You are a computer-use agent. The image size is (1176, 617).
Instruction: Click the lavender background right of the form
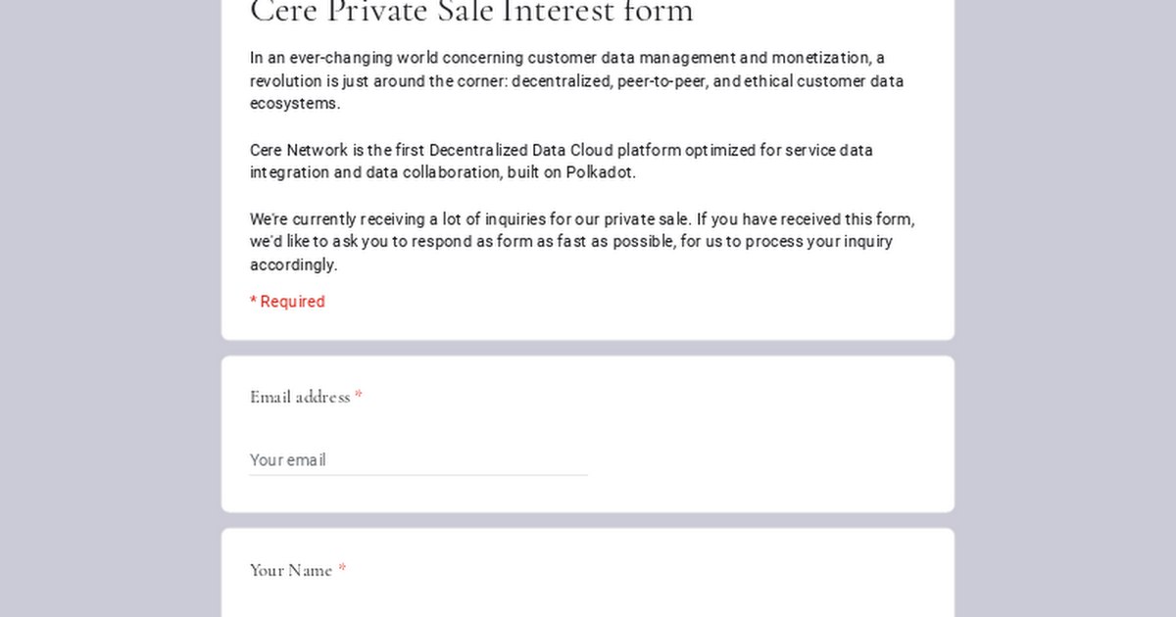click(1065, 308)
